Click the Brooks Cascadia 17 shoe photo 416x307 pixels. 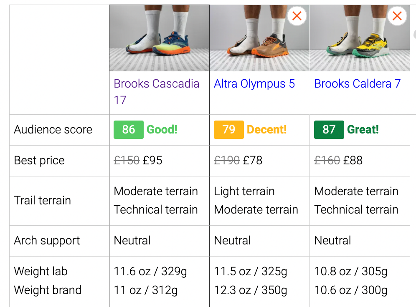(x=159, y=39)
